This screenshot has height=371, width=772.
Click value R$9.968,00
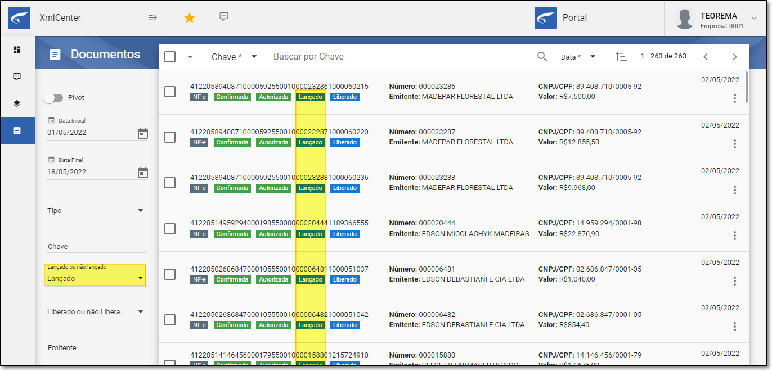click(x=577, y=188)
